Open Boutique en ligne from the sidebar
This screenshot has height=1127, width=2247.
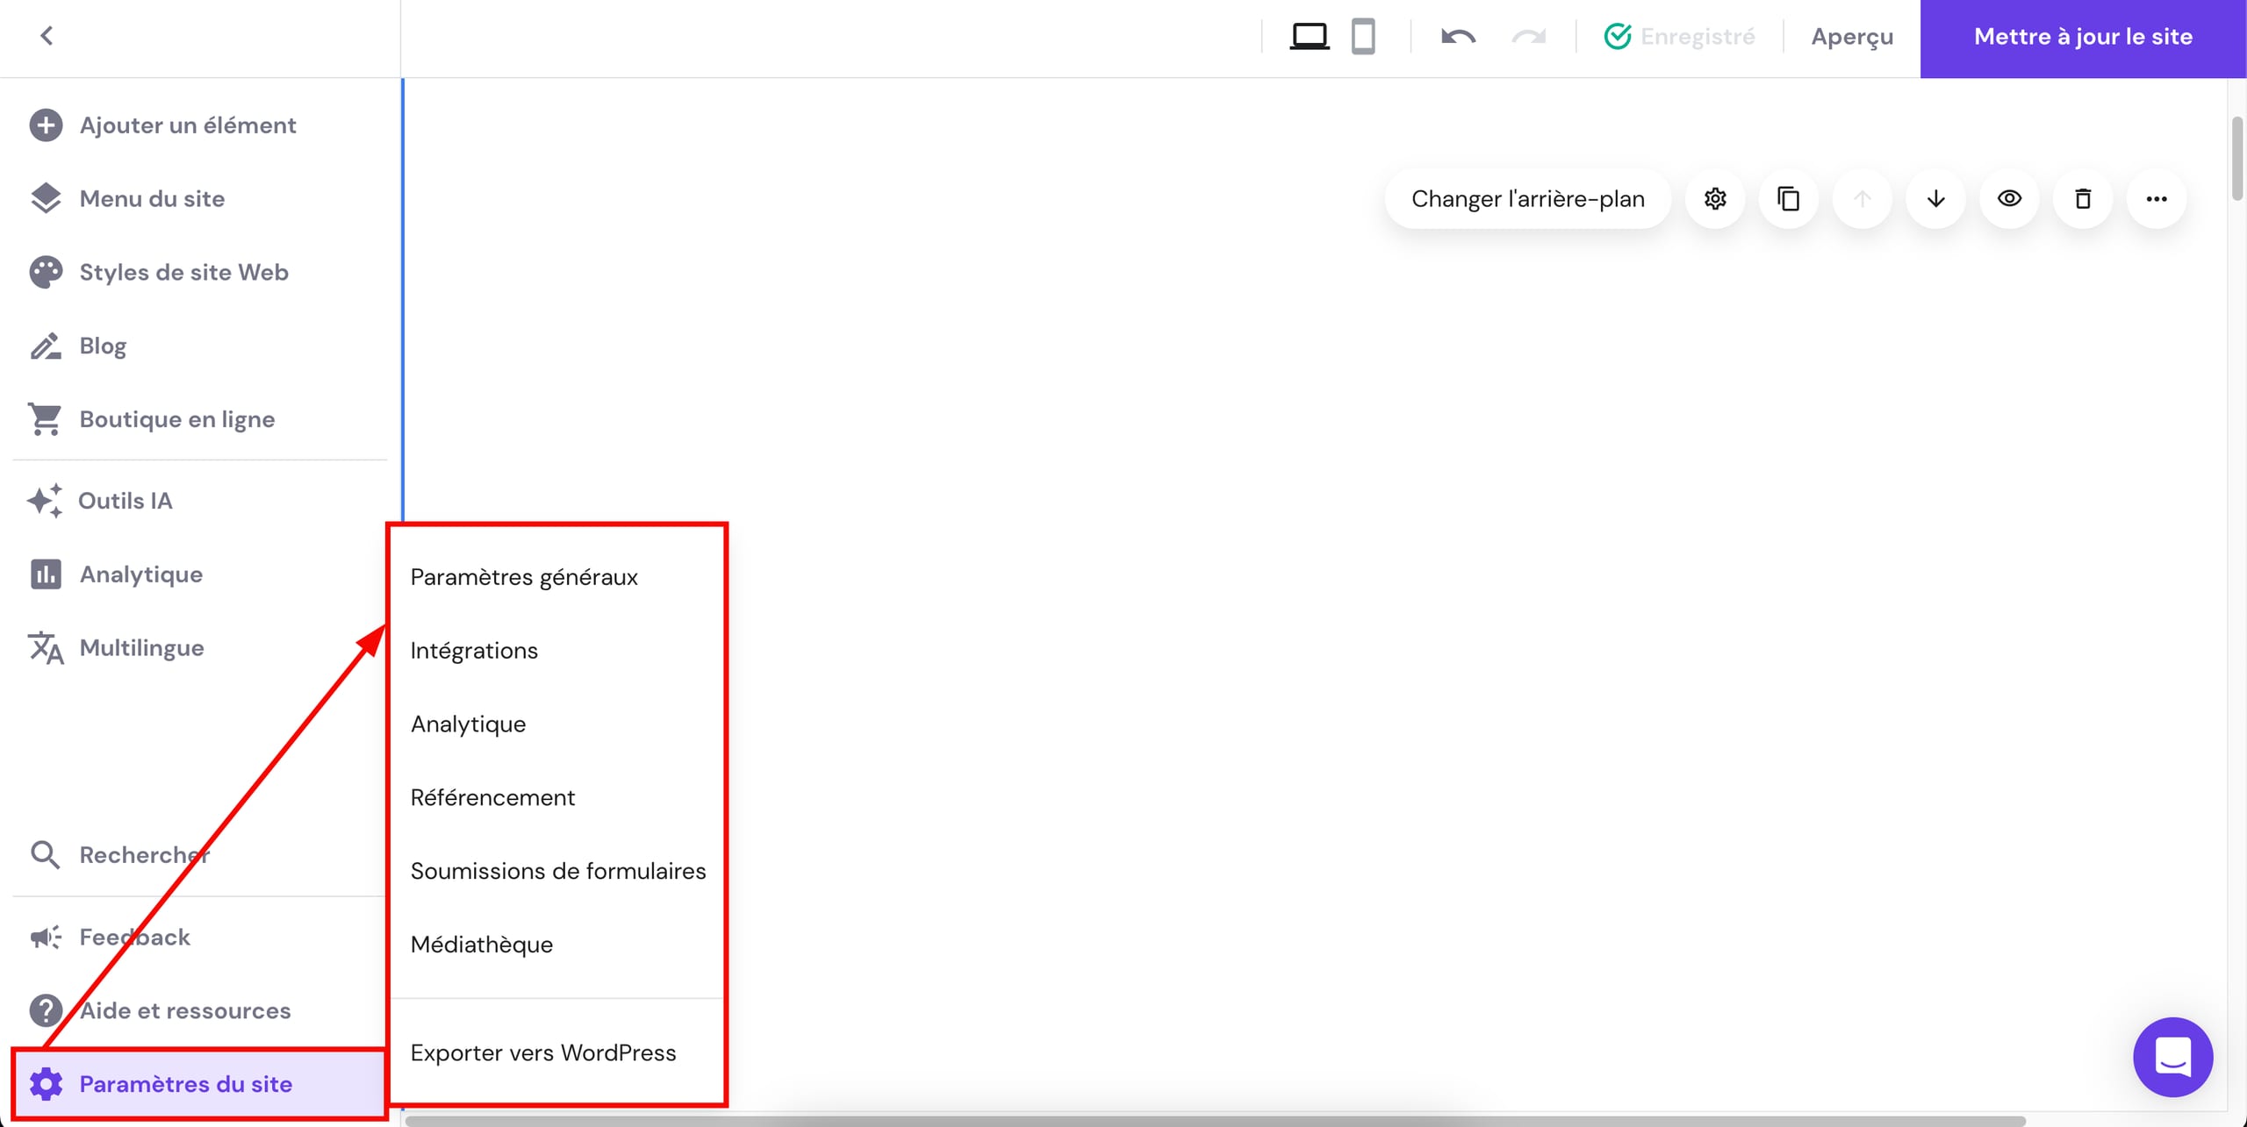pos(176,418)
